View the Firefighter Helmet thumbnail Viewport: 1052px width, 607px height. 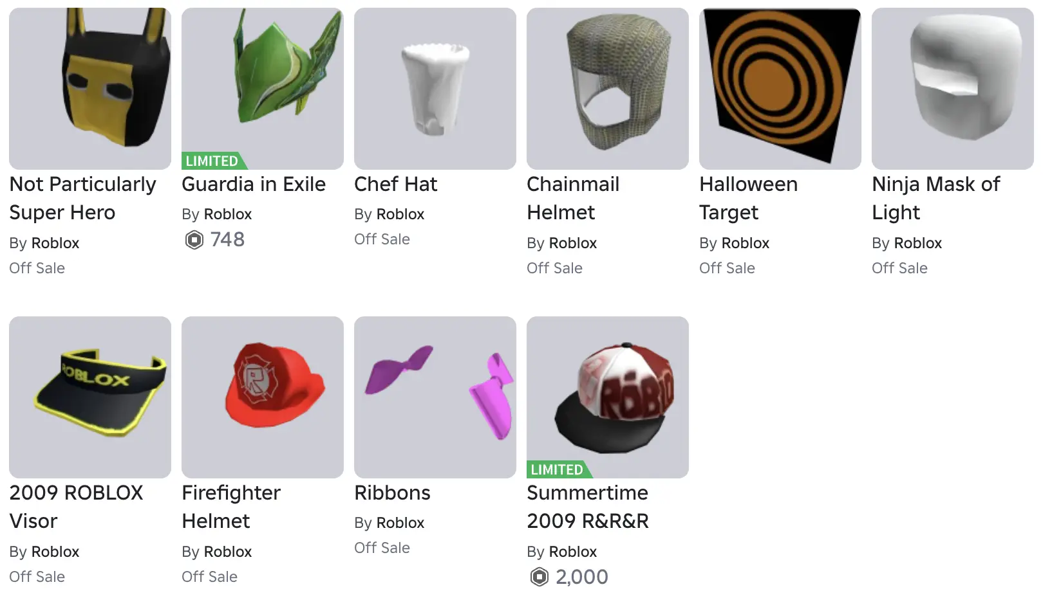(263, 397)
